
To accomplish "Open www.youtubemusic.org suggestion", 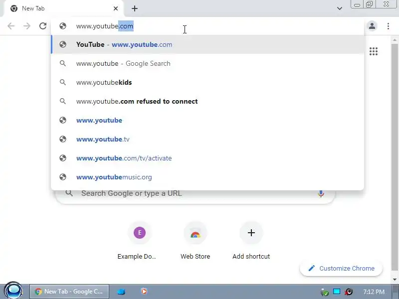I will pyautogui.click(x=207, y=177).
